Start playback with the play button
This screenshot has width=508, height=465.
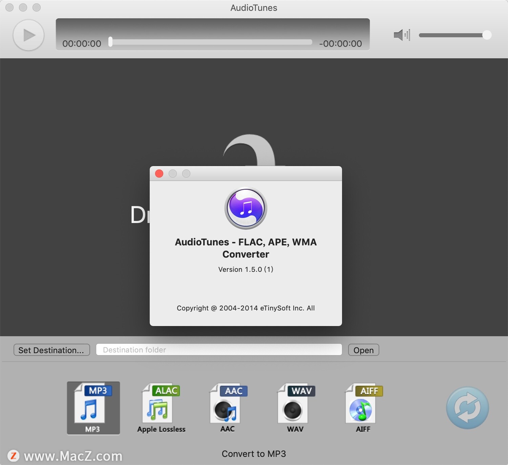click(28, 35)
